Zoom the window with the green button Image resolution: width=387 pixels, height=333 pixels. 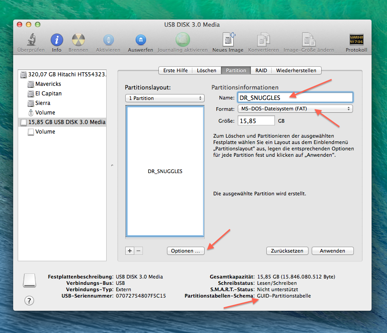tap(38, 25)
